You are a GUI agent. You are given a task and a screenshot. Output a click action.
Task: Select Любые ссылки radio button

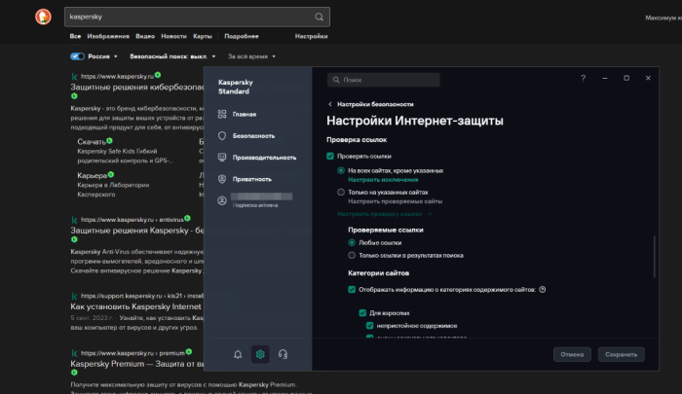click(x=352, y=243)
